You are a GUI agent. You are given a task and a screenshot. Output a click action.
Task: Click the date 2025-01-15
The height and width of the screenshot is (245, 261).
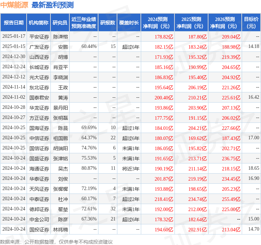pyautogui.click(x=14, y=47)
